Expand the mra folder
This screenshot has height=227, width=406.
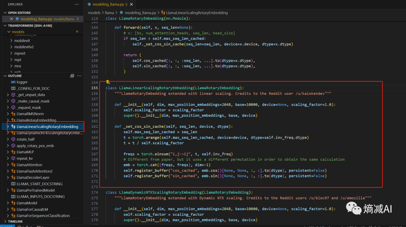[x=11, y=66]
